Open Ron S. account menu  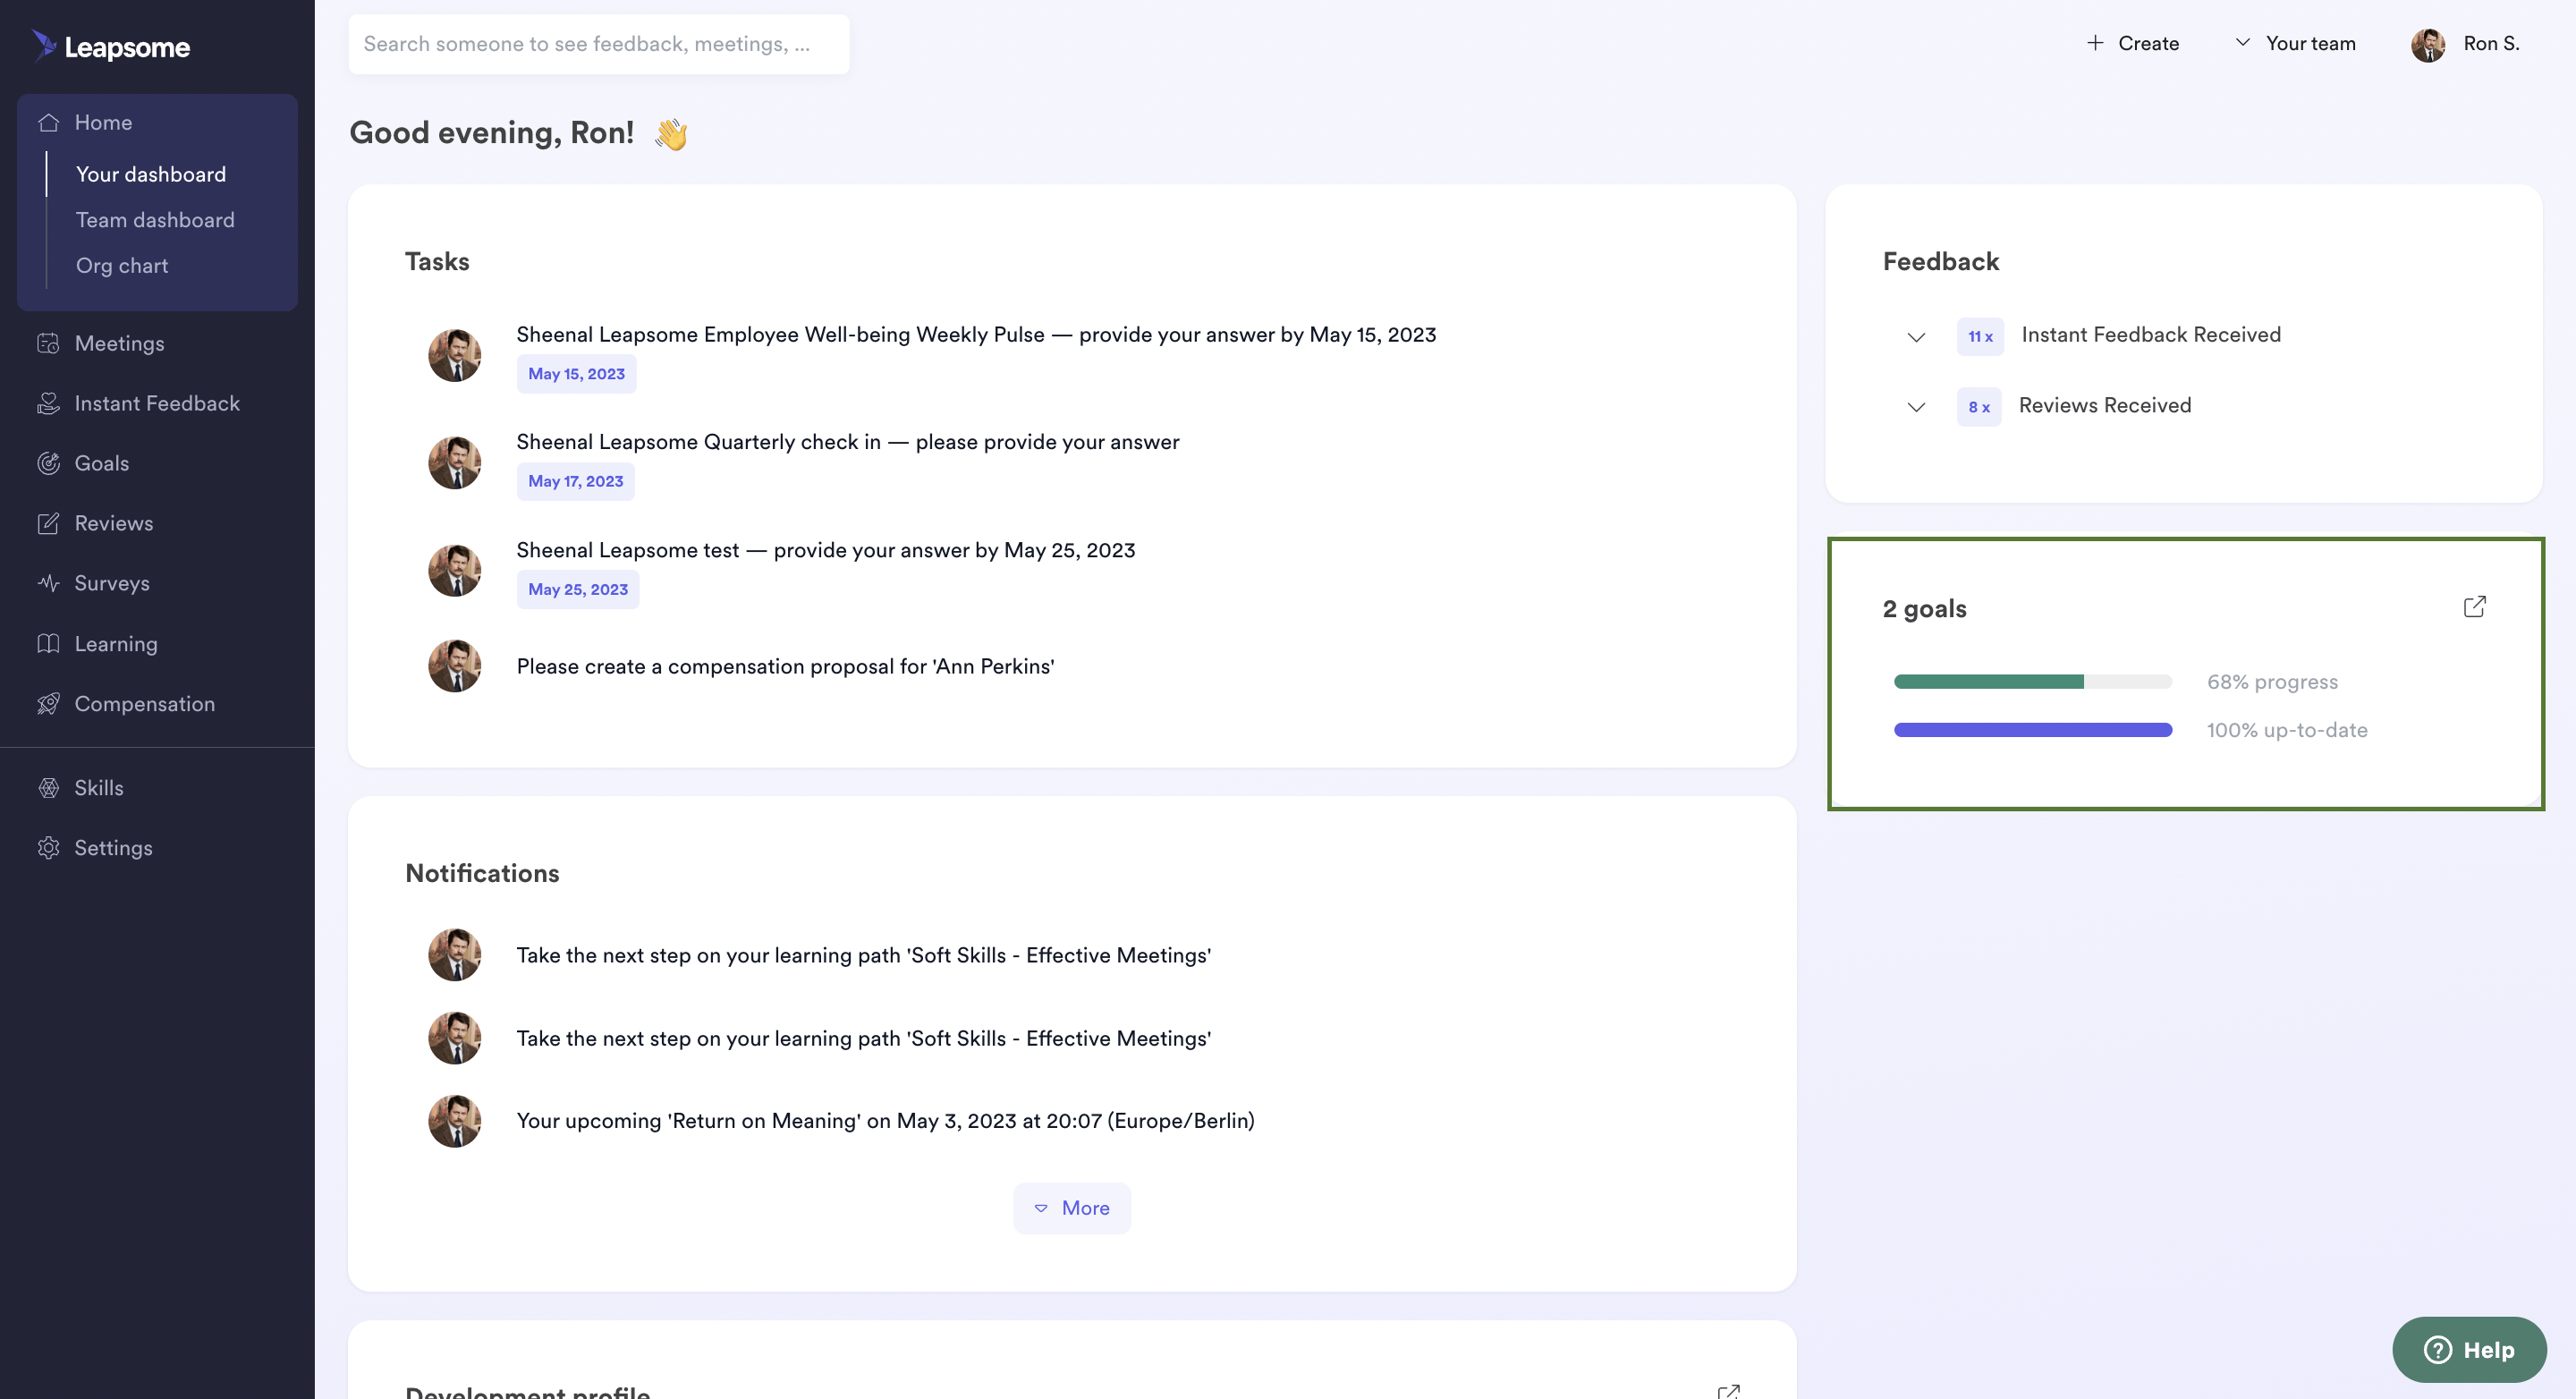2466,44
